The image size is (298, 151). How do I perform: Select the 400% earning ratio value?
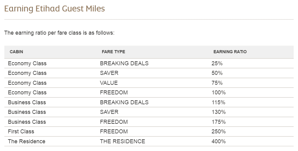[x=219, y=141]
